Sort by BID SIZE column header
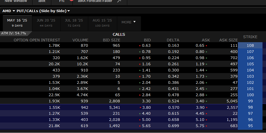The image size is (266, 133). point(111,40)
